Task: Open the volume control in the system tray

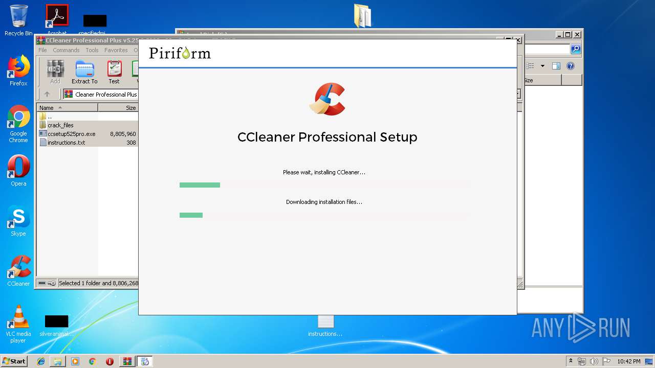Action: pyautogui.click(x=594, y=361)
